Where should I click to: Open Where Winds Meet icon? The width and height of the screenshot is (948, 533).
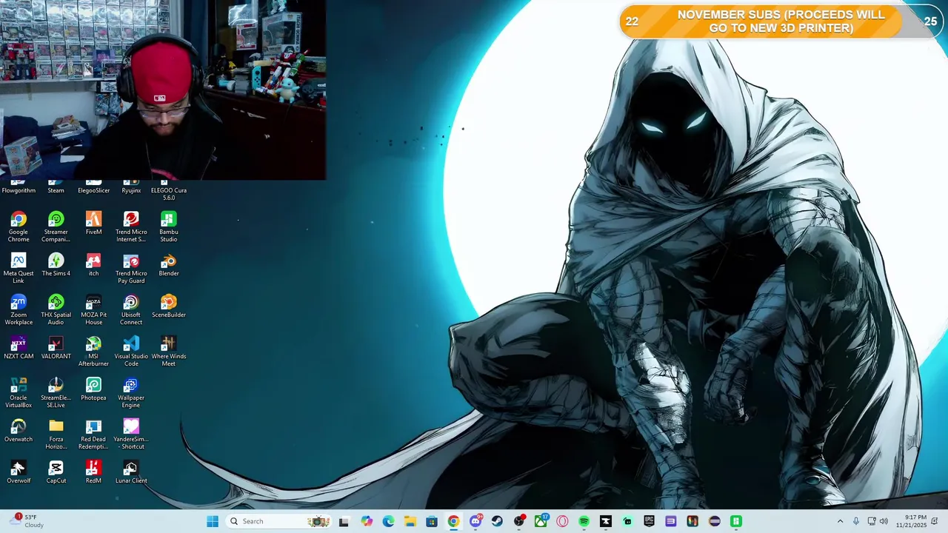point(169,351)
